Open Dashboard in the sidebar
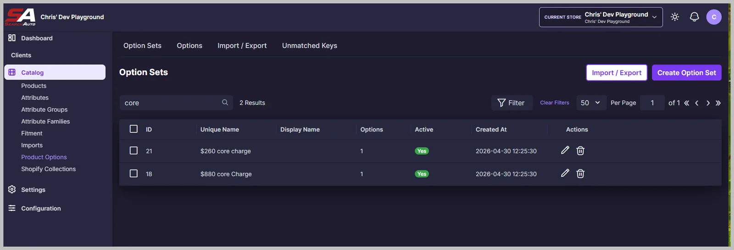Viewport: 734px width, 250px height. (37, 38)
